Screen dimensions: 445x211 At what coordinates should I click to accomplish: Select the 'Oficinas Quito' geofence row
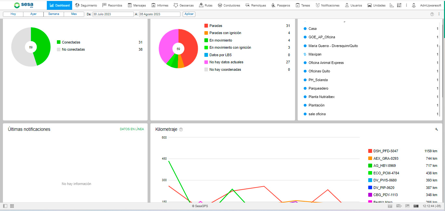[371, 71]
